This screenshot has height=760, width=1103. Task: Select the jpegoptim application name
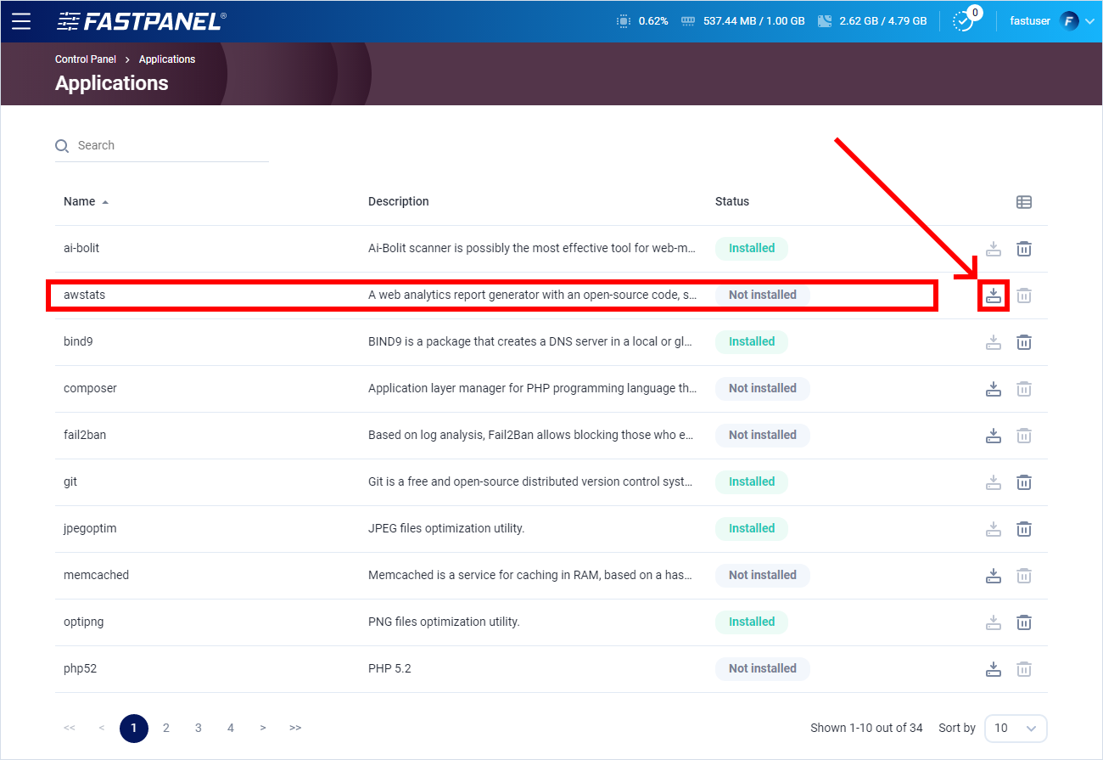[x=90, y=528]
